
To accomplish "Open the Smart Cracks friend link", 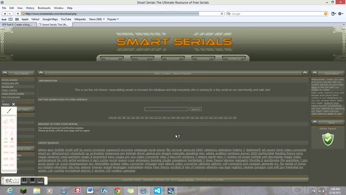I will tap(9, 80).
